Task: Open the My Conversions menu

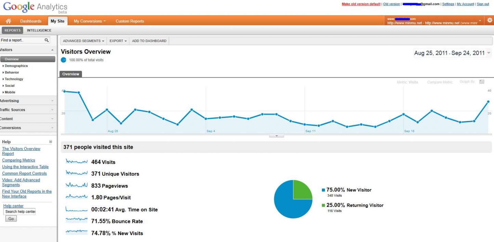Action: point(90,21)
